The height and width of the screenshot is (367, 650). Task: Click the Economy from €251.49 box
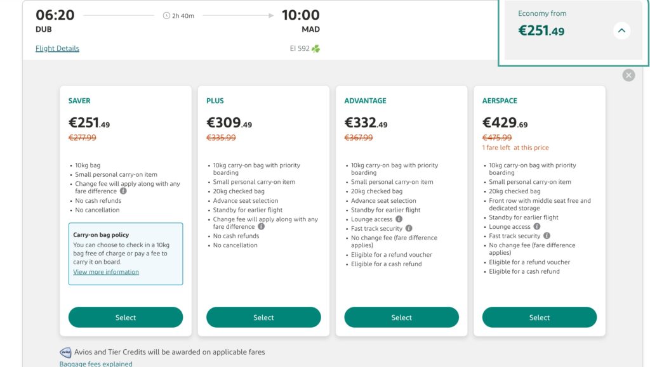pos(573,32)
